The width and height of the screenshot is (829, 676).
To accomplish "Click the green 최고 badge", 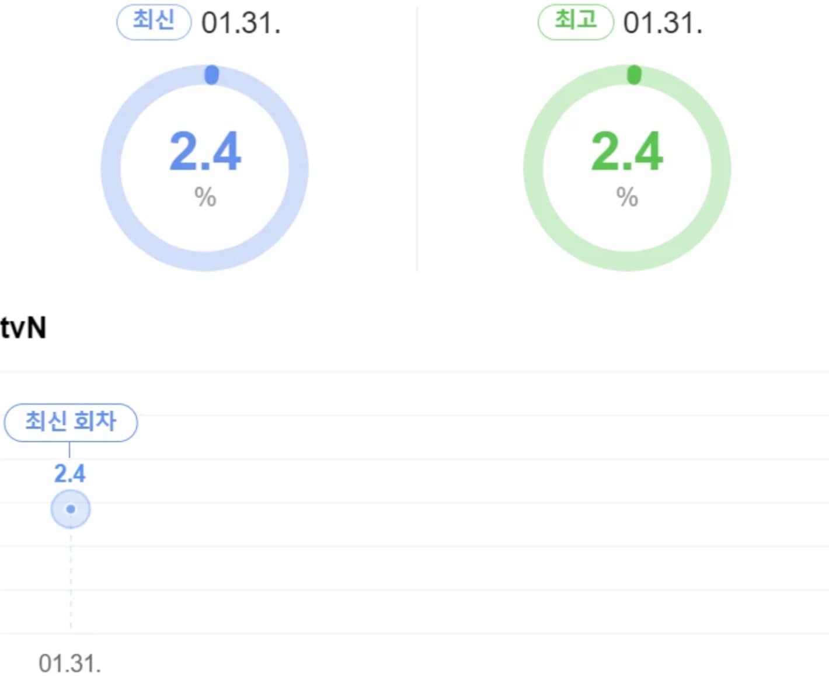I will tap(576, 22).
